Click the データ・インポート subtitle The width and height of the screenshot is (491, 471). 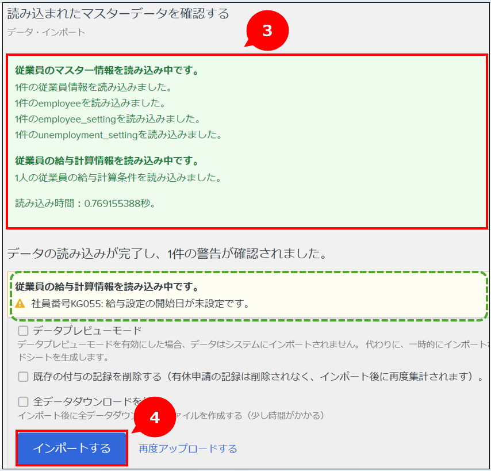46,32
